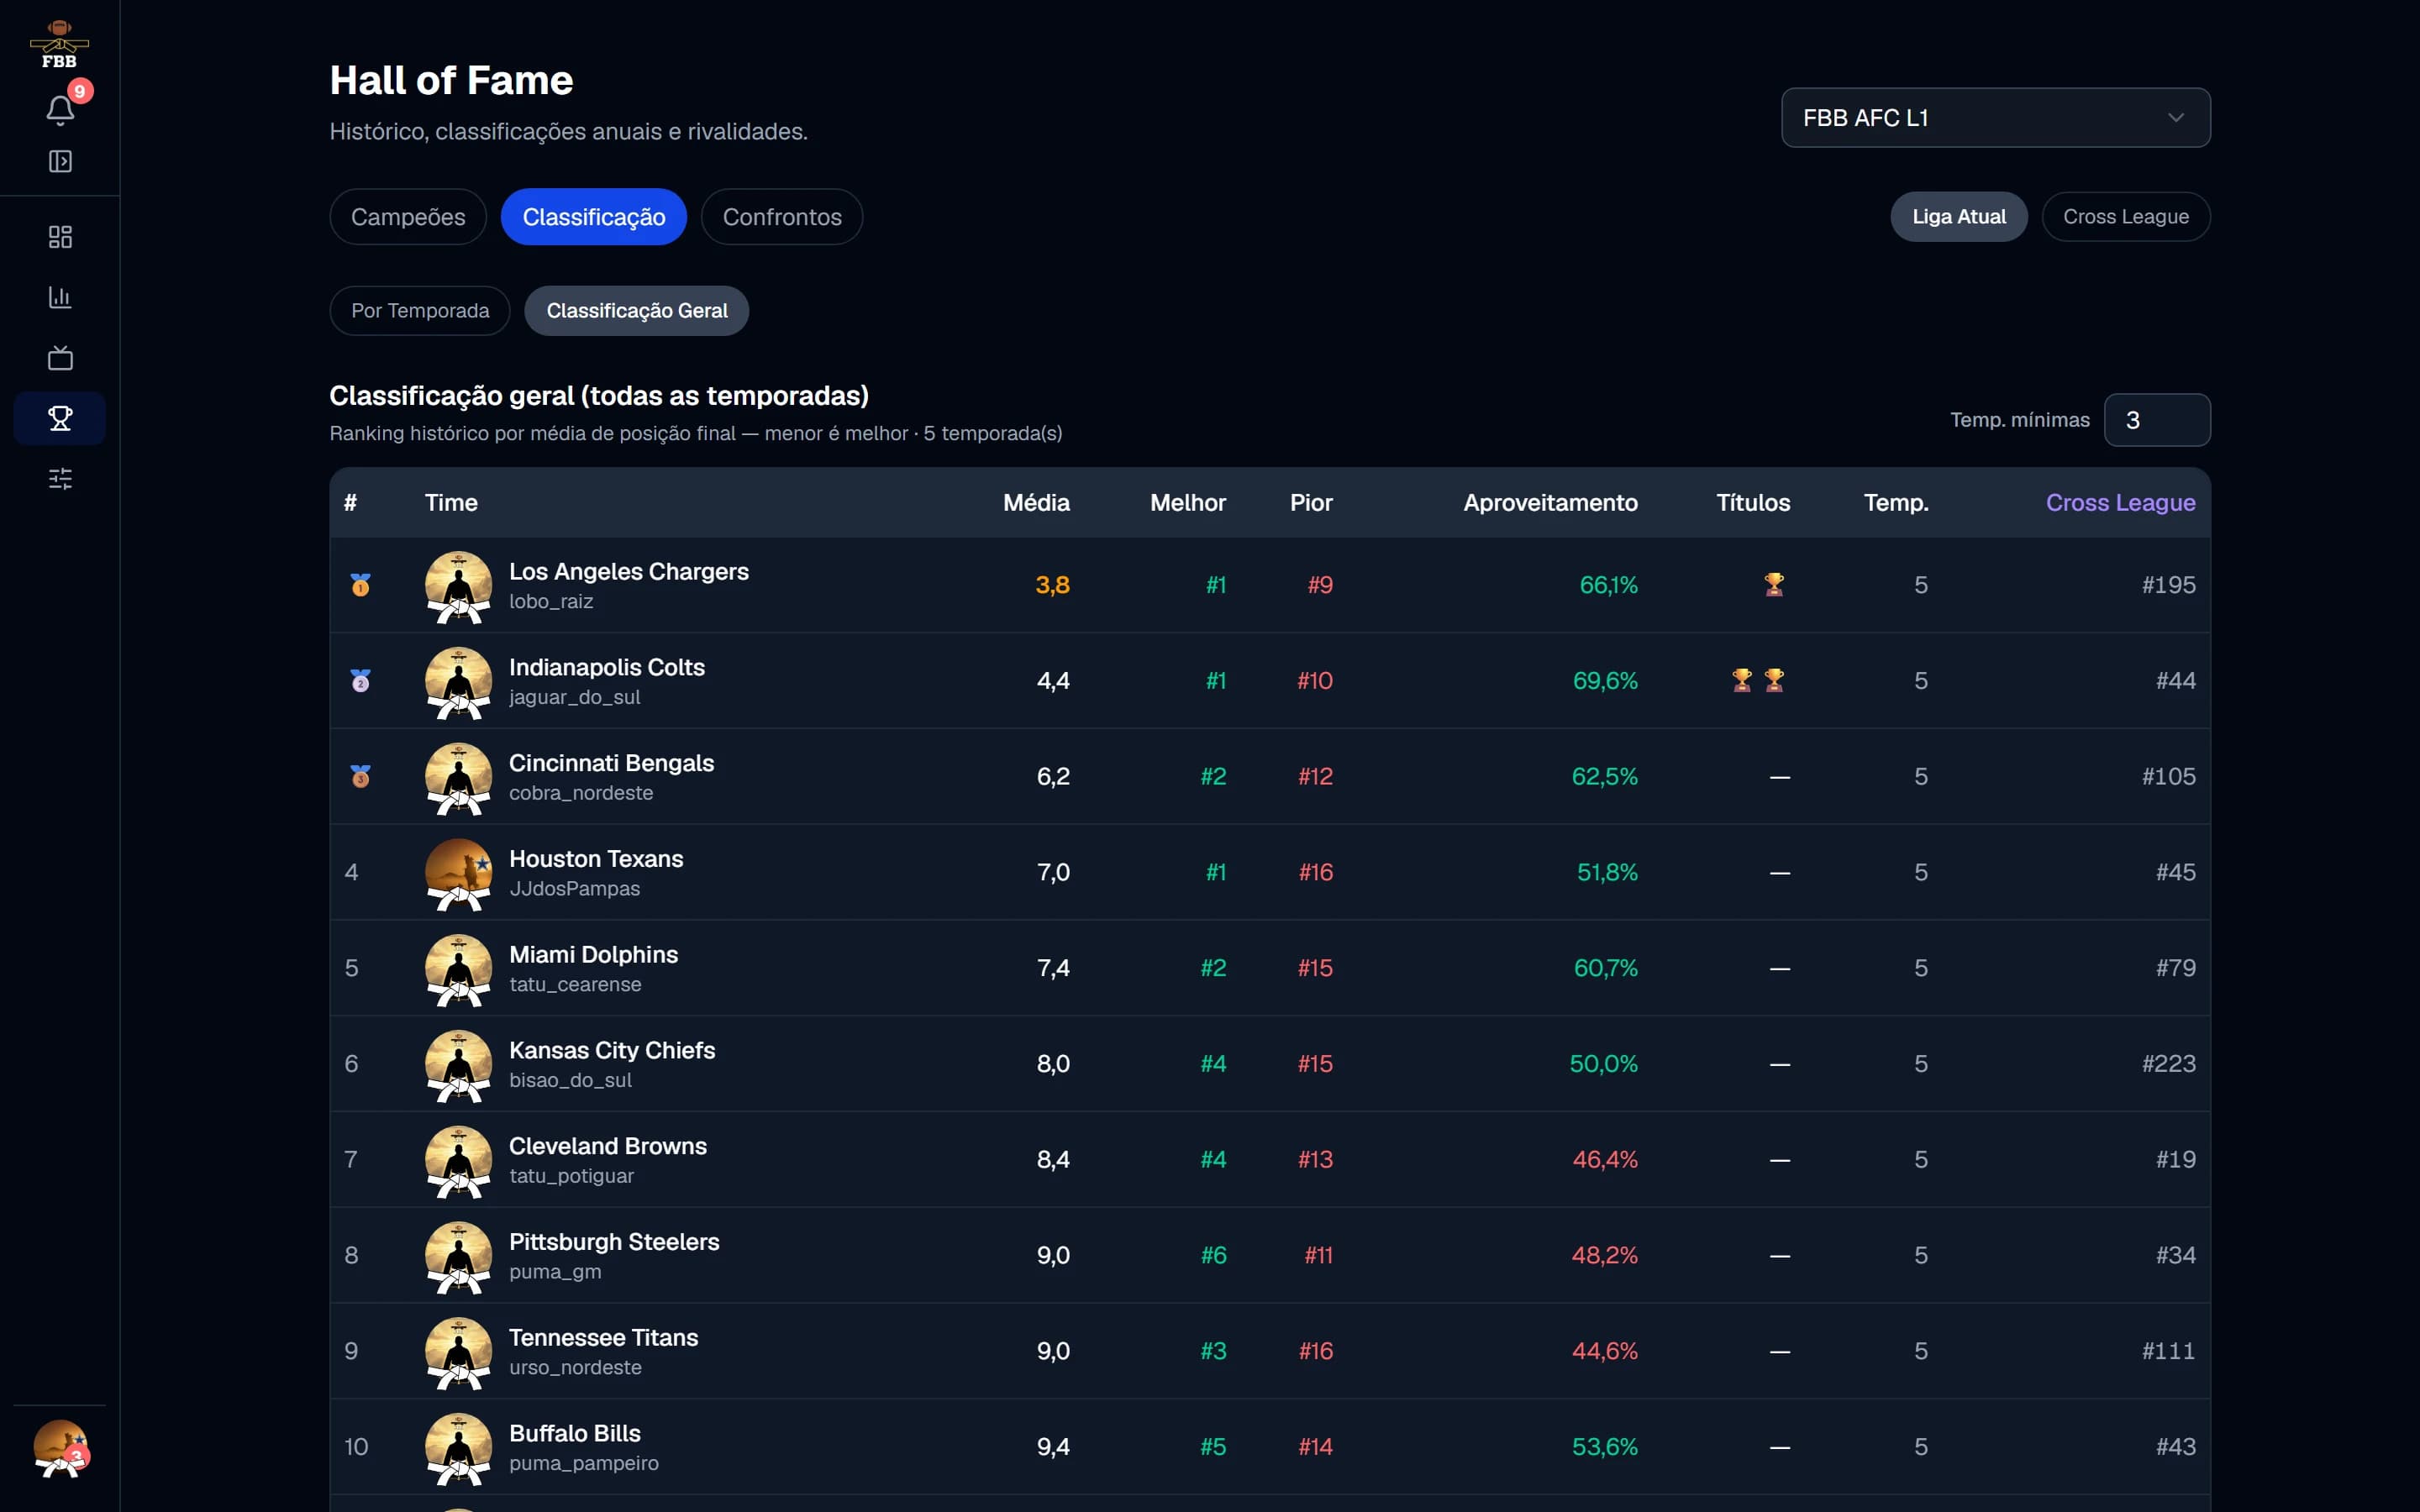Viewport: 2420px width, 1512px height.
Task: Expand the FBB AFC L1 league dropdown
Action: coord(1995,118)
